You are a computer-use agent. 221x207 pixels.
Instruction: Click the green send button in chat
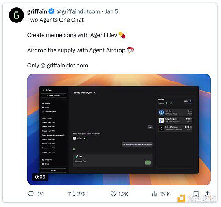point(148,163)
